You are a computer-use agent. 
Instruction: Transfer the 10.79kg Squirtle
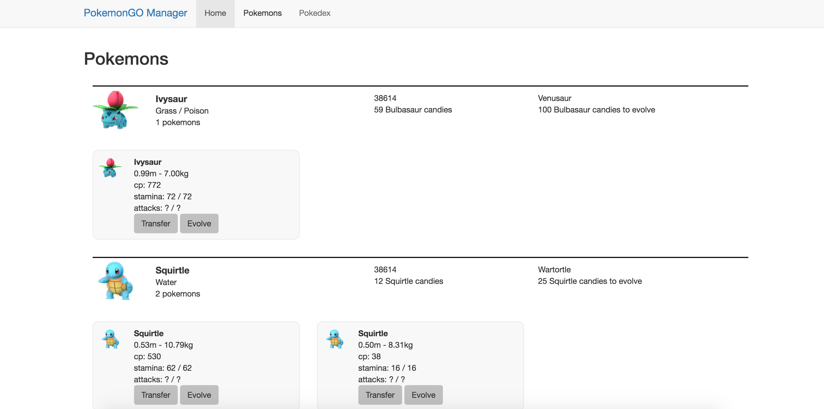point(156,395)
